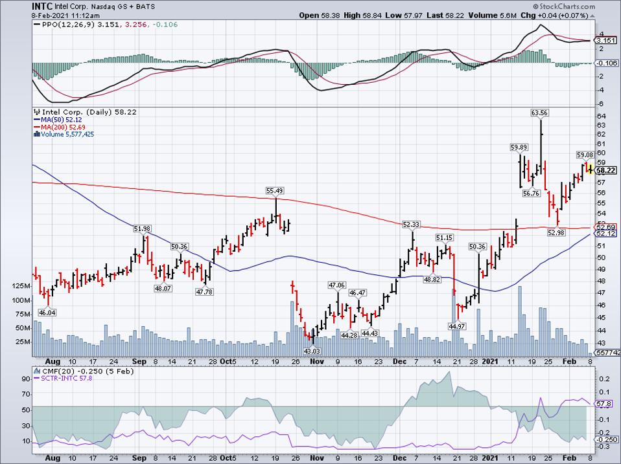
Task: Click the 44.28 price label
Action: (x=349, y=335)
